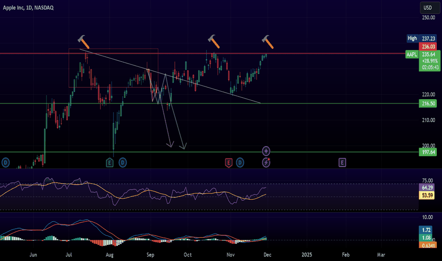
Task: Click the 75.00 RSI axis label
Action: tap(427, 181)
